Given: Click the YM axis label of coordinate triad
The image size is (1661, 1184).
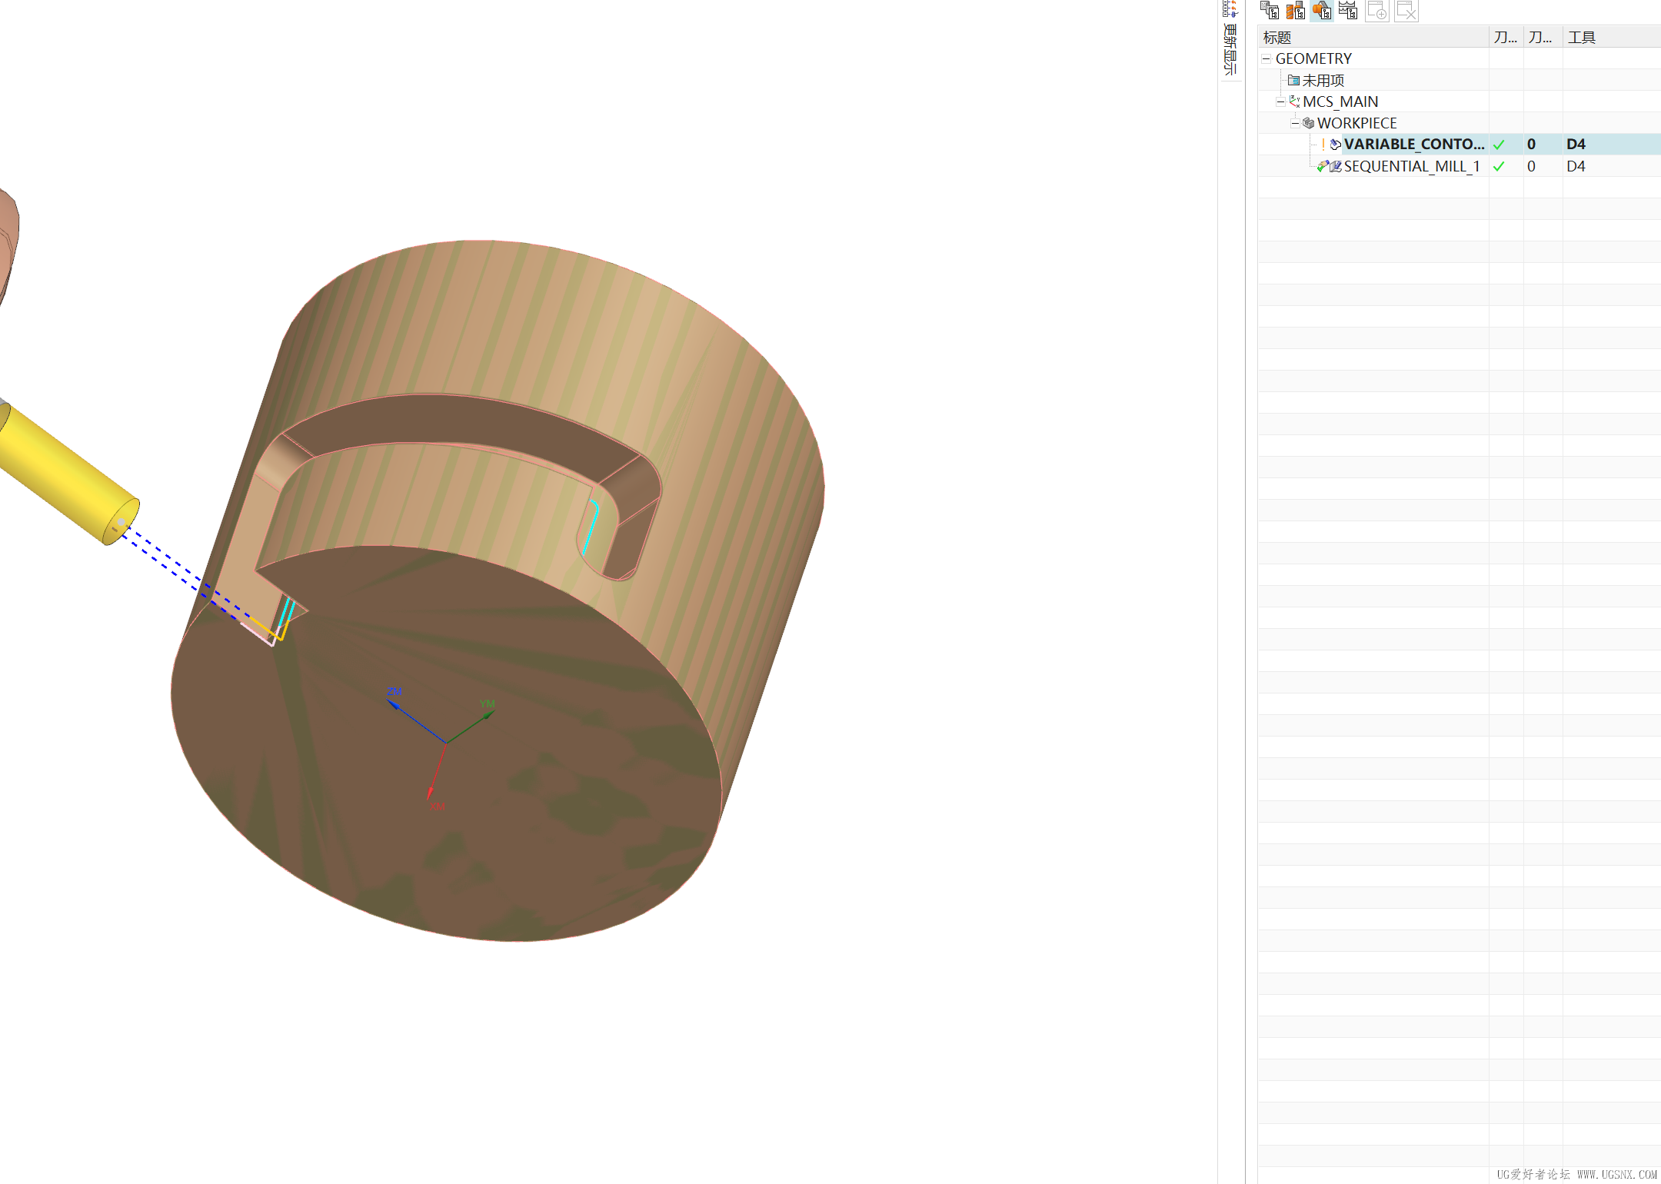Looking at the screenshot, I should click(488, 703).
